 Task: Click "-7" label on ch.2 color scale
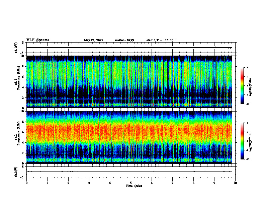pos(247,132)
